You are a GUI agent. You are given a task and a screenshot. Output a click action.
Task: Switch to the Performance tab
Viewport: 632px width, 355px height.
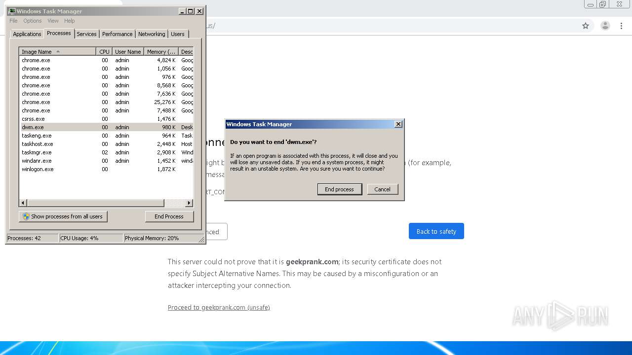(x=118, y=34)
